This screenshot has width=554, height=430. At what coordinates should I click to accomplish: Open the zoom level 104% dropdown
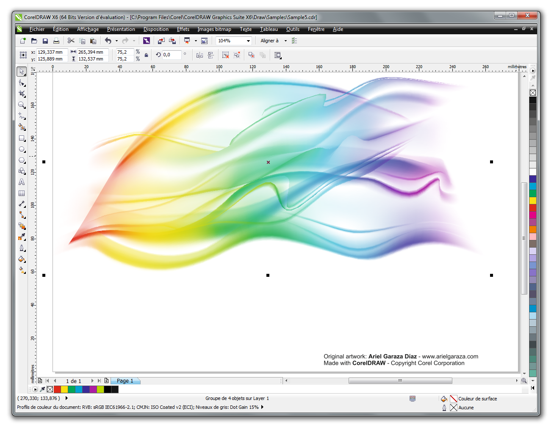[248, 41]
